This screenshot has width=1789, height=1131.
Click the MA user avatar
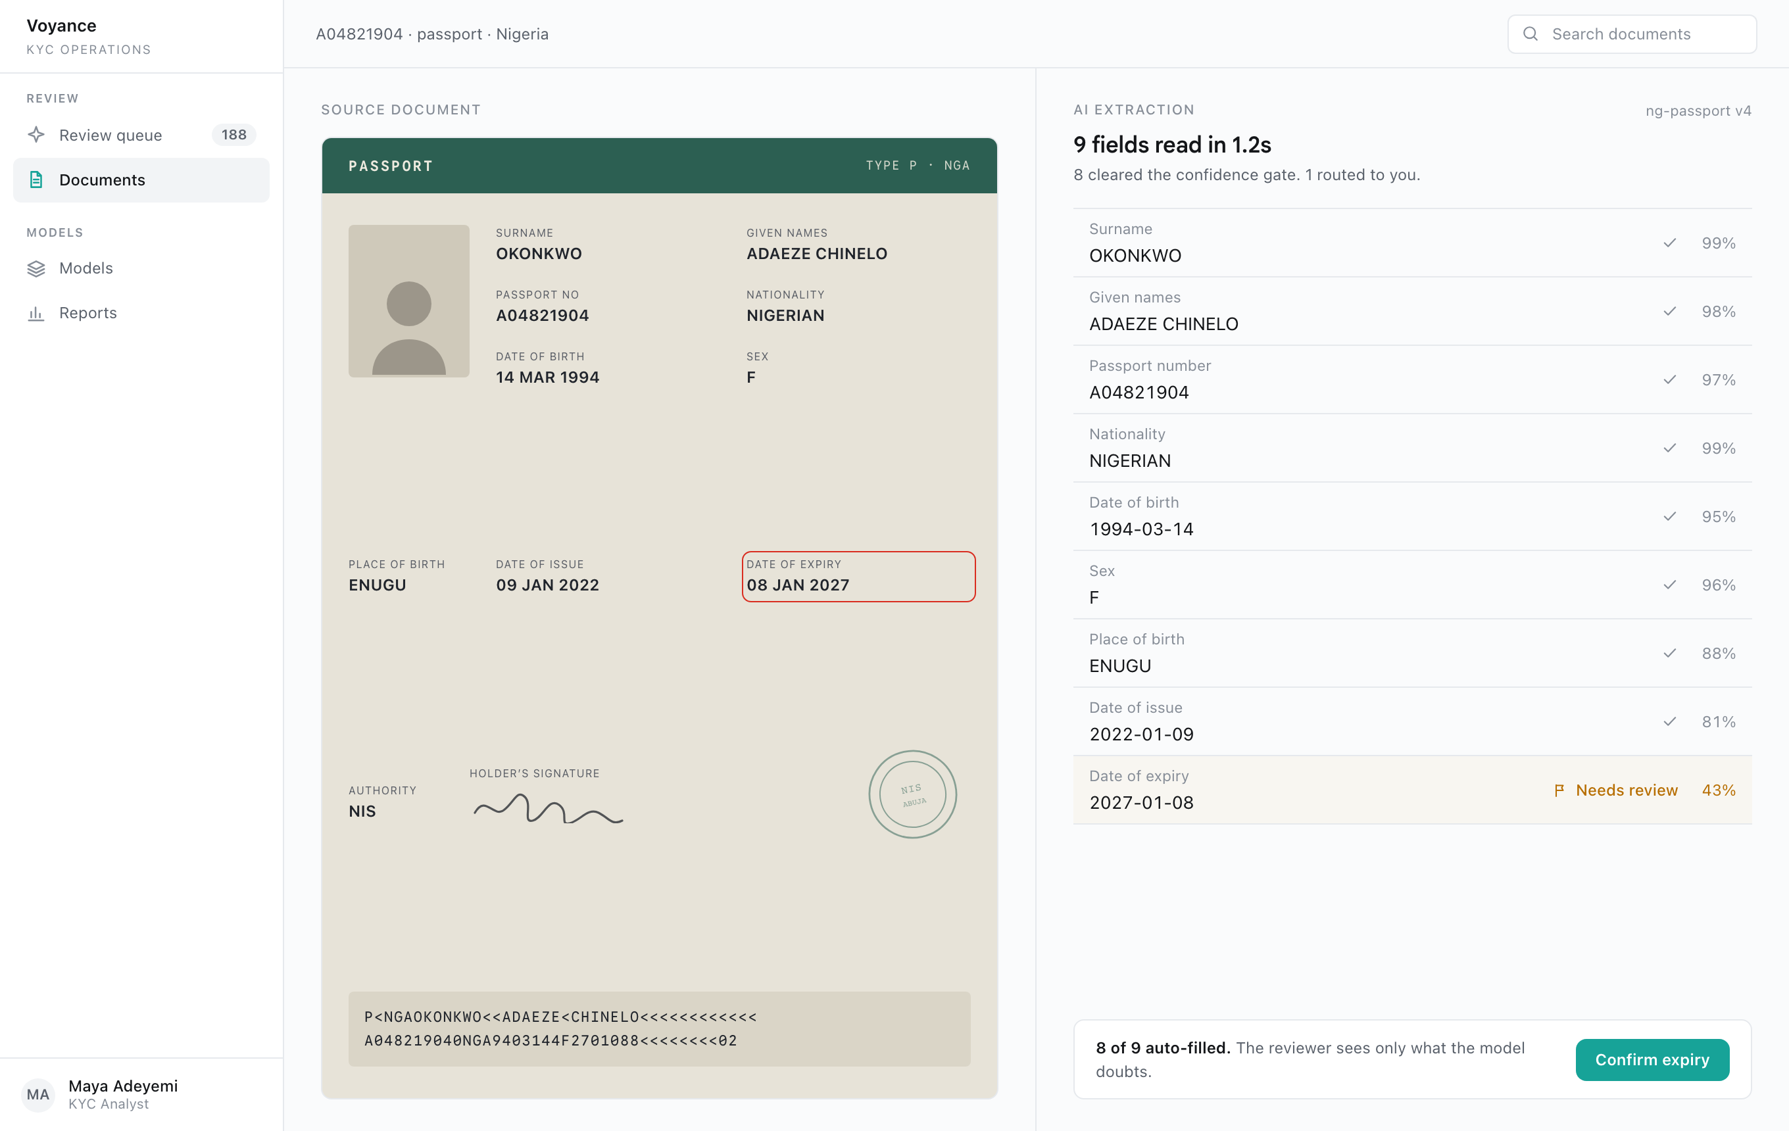click(x=38, y=1094)
